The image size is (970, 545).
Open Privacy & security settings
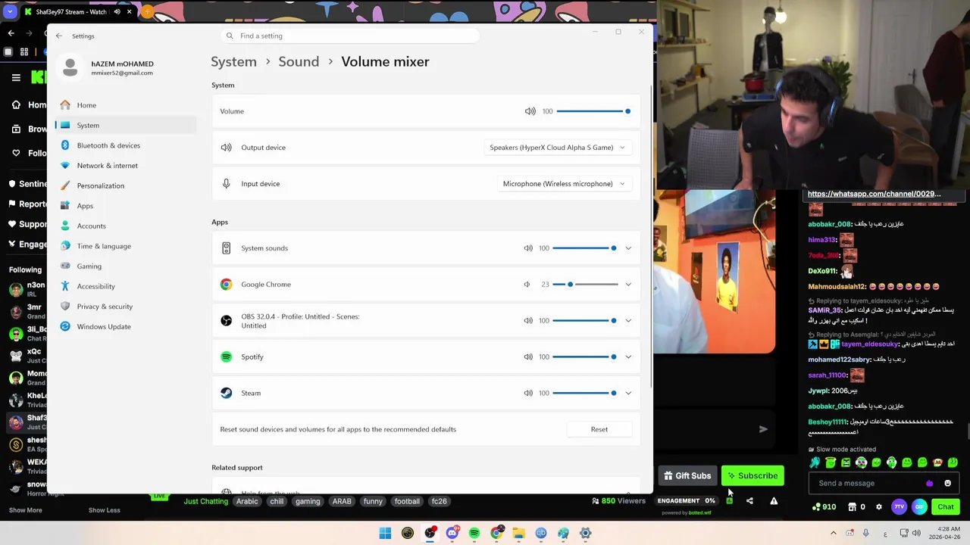click(x=126, y=307)
